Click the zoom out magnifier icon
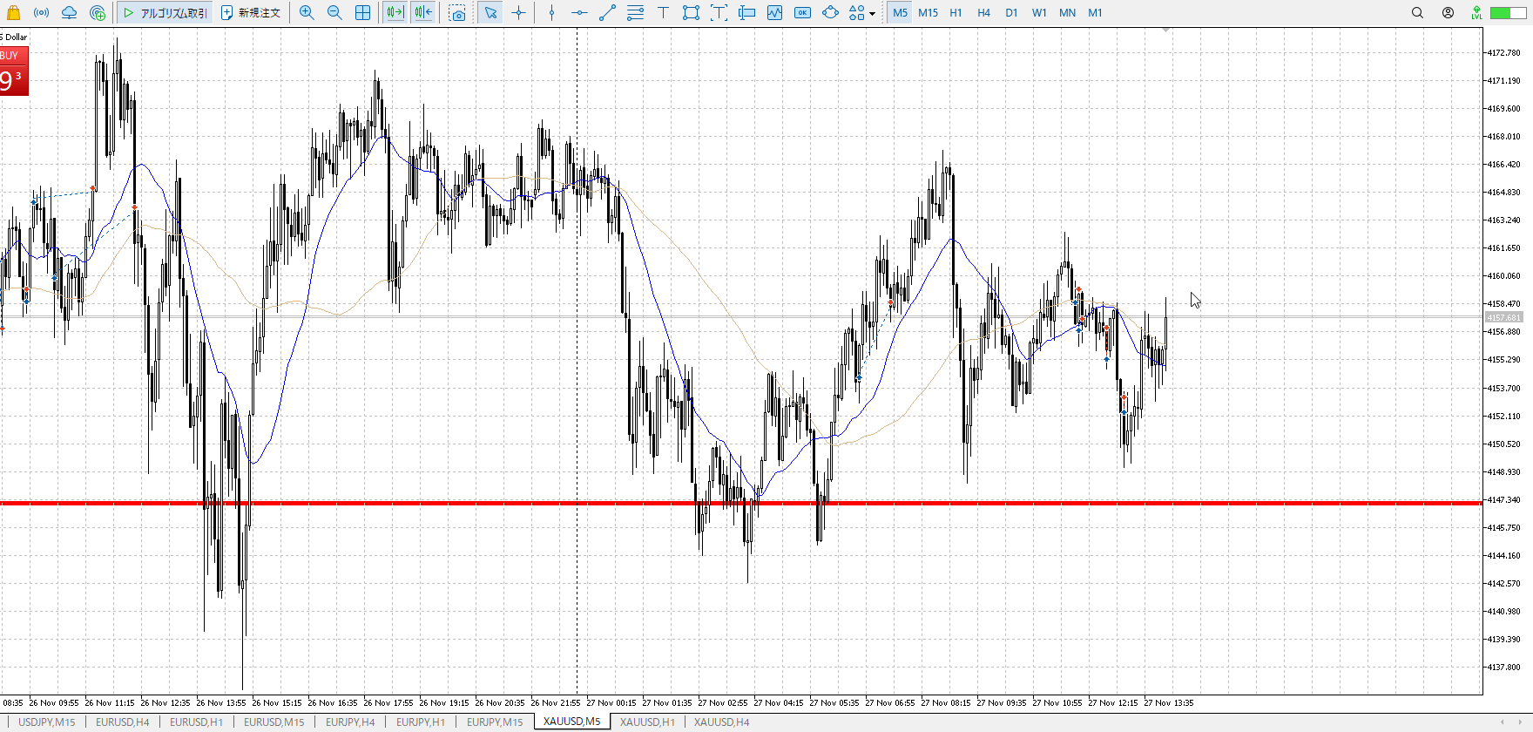This screenshot has width=1533, height=732. [x=334, y=13]
